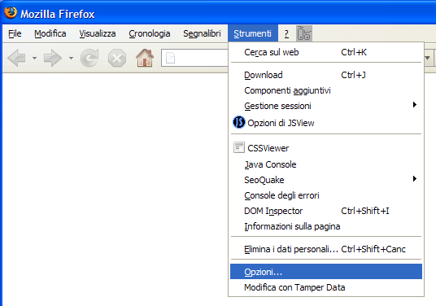Go to the Home page icon

pyautogui.click(x=145, y=58)
